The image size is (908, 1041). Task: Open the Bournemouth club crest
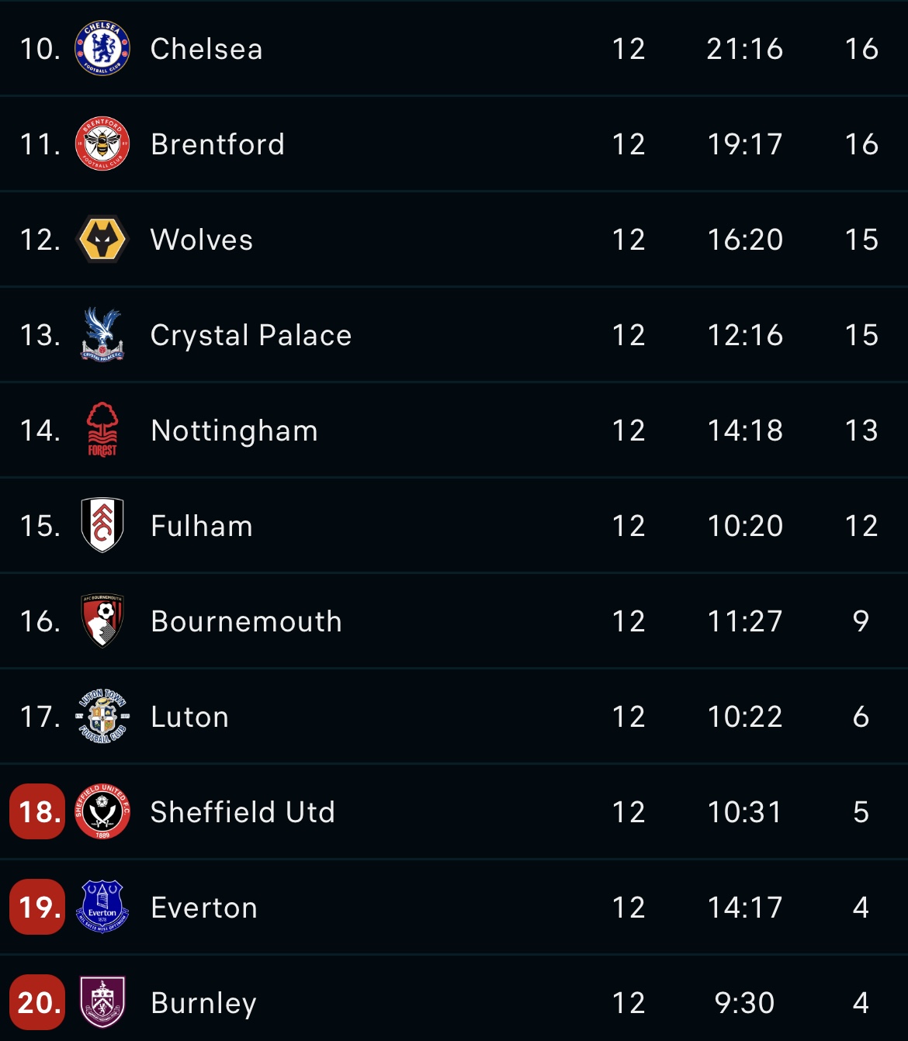click(102, 621)
